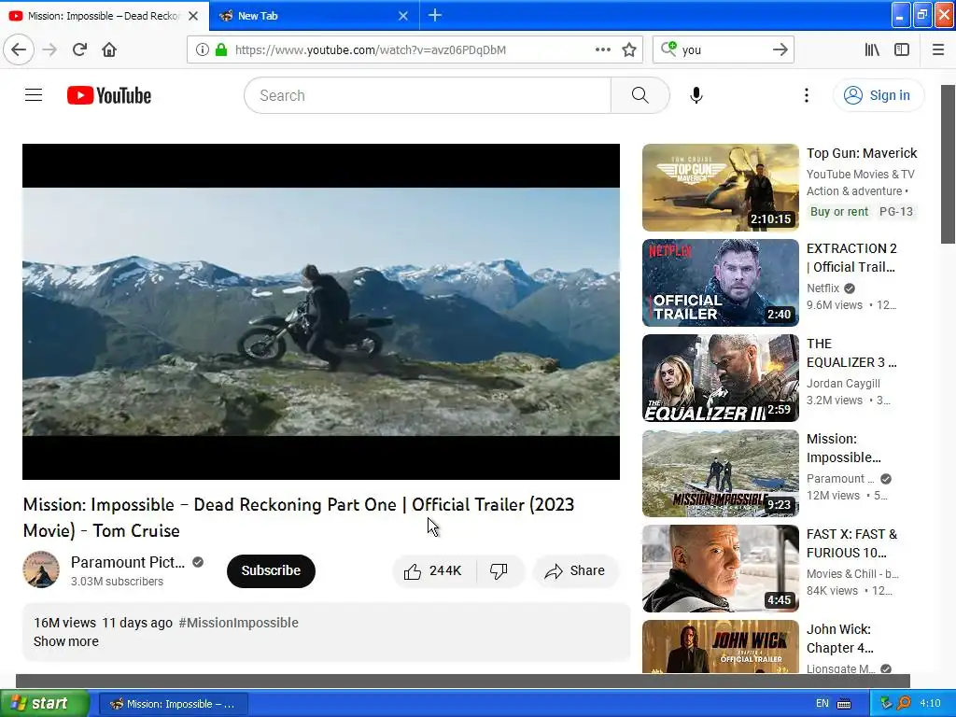This screenshot has width=956, height=717.
Task: Bookmark this page with the star icon
Action: pos(629,49)
